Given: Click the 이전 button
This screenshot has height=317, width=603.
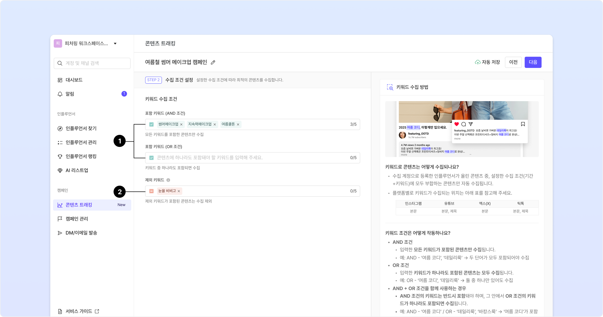Looking at the screenshot, I should click(x=513, y=62).
